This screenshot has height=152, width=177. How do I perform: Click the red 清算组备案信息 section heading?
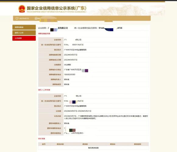[x=44, y=33]
